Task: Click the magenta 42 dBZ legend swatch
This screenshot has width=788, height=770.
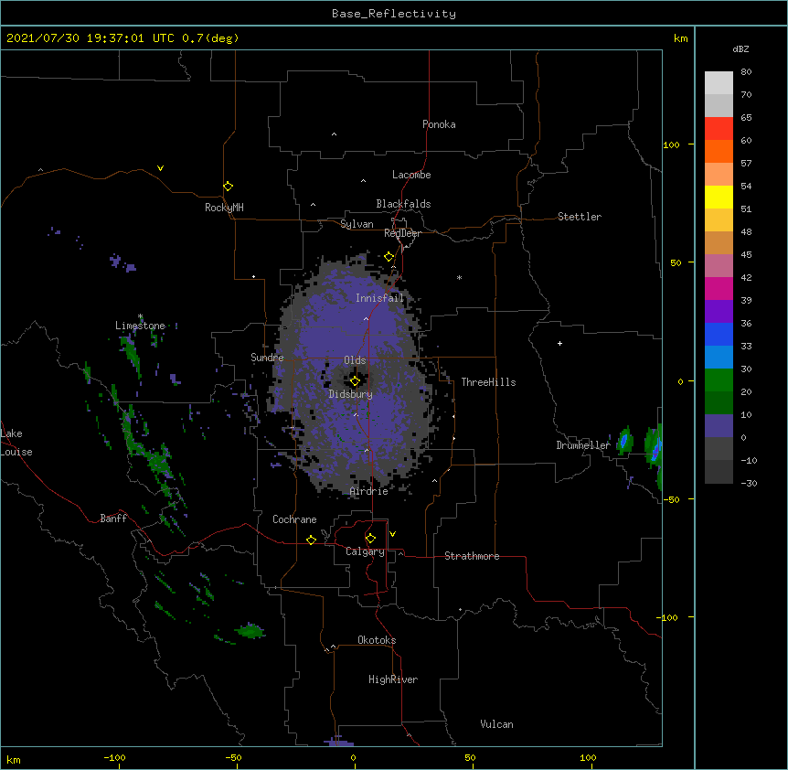Action: (719, 288)
